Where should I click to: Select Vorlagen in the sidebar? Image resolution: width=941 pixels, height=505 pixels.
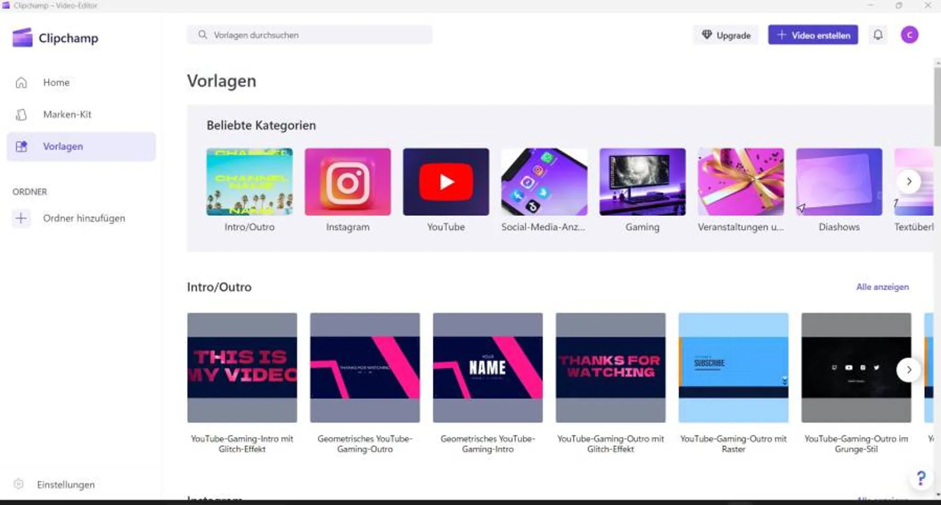click(x=81, y=147)
